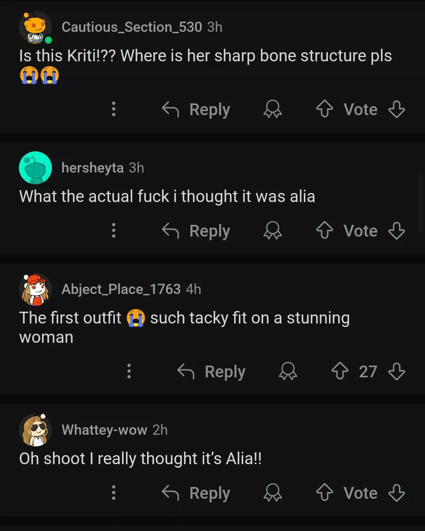
Task: Reply to the Abject_Place_1763 comment
Action: (212, 371)
